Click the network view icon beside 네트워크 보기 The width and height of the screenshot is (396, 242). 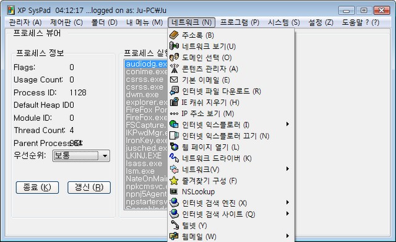[174, 46]
